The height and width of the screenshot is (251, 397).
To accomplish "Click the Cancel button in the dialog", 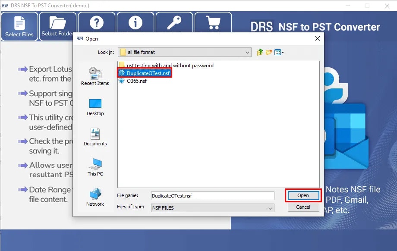I will pyautogui.click(x=303, y=207).
